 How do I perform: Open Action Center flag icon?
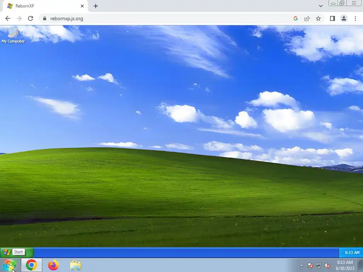(310, 265)
